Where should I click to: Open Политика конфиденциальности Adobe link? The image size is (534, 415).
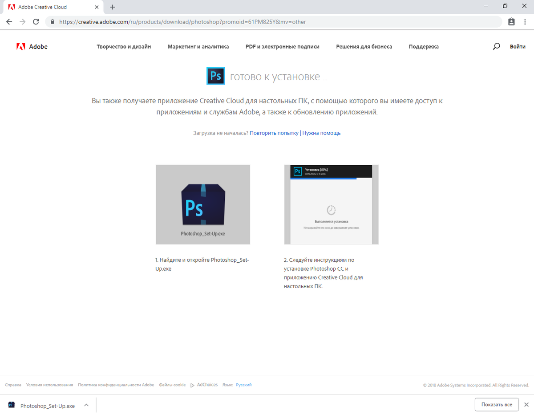pyautogui.click(x=116, y=385)
